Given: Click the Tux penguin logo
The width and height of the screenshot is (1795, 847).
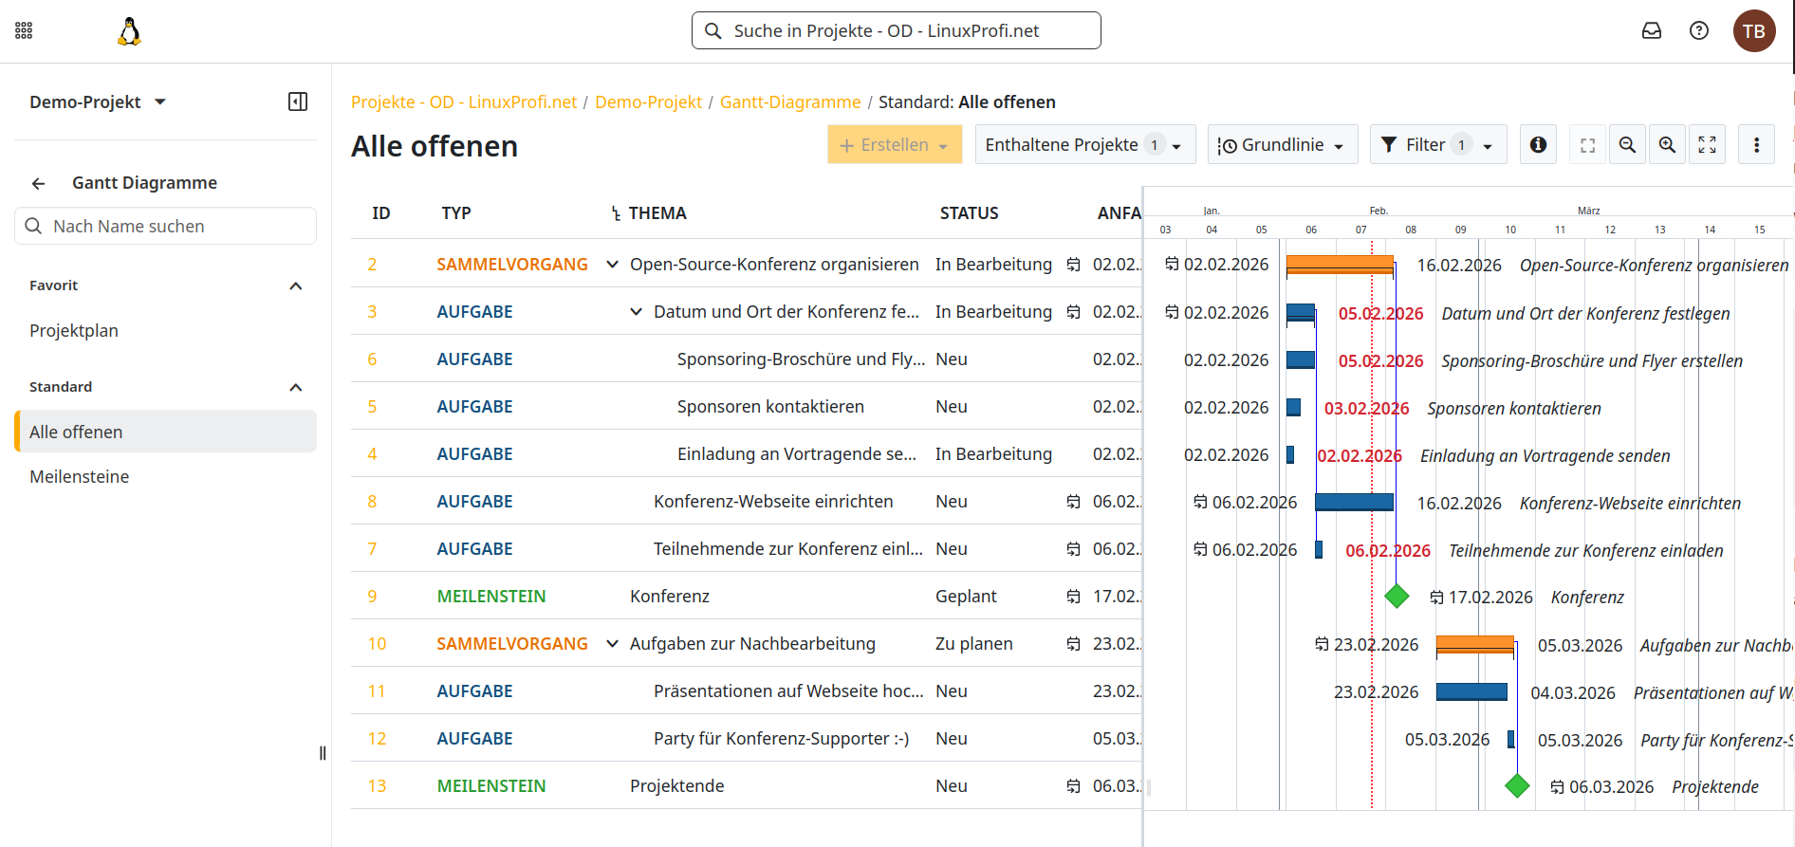Looking at the screenshot, I should click(x=129, y=31).
